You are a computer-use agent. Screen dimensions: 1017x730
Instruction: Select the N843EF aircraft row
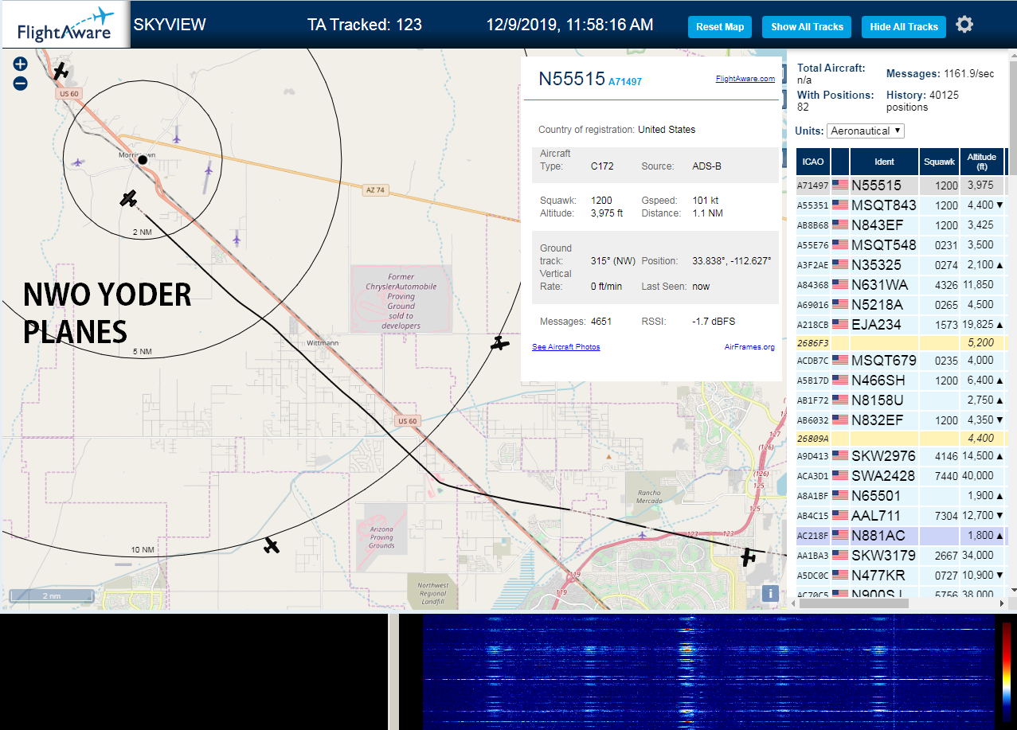click(901, 225)
